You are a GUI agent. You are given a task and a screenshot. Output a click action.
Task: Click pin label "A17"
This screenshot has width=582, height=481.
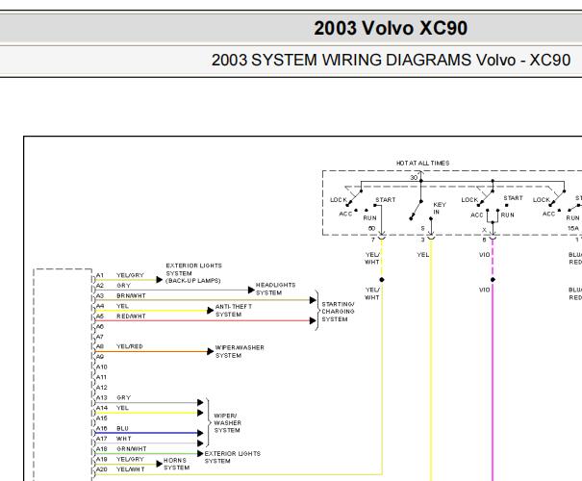(102, 439)
